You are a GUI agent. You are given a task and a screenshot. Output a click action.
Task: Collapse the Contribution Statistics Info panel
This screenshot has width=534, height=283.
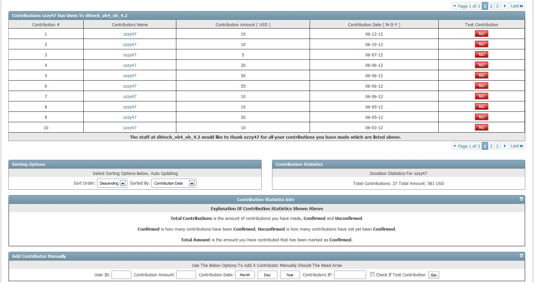[521, 199]
